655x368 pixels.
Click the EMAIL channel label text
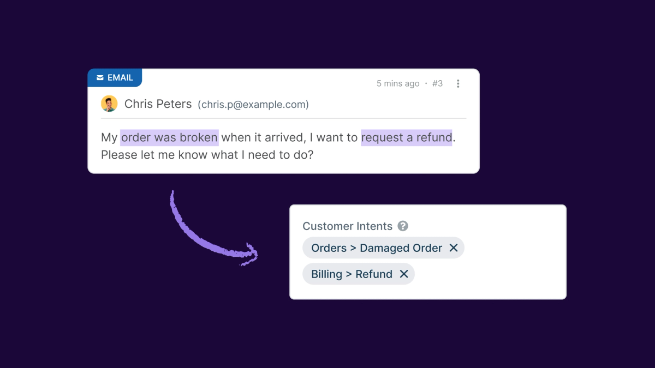click(120, 78)
